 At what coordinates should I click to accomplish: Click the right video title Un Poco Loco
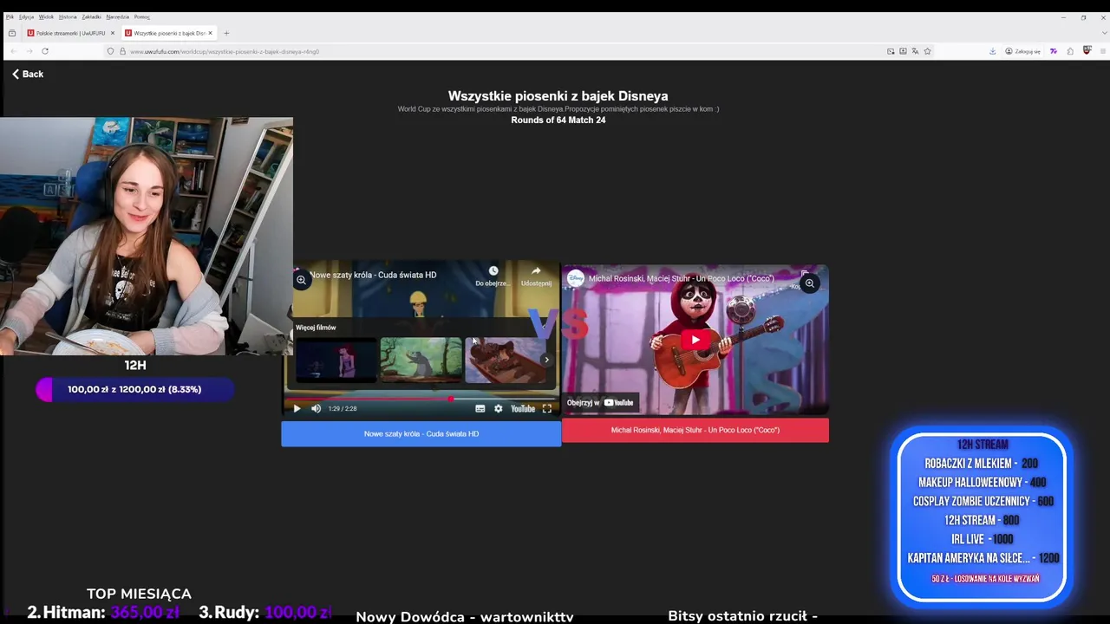coord(681,279)
